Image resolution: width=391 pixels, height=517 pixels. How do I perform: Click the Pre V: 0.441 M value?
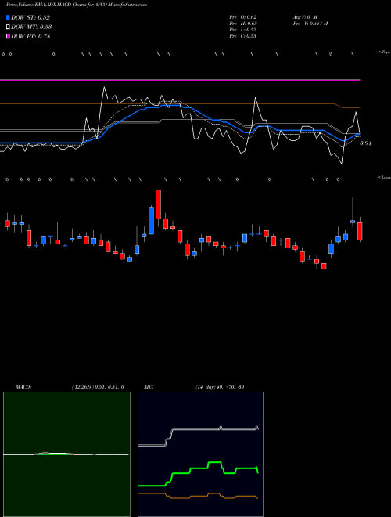click(x=312, y=23)
